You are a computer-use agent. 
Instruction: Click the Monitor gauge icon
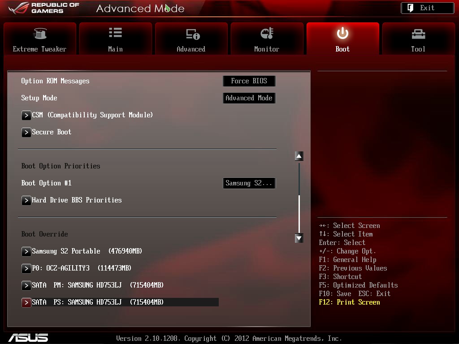[x=267, y=33]
